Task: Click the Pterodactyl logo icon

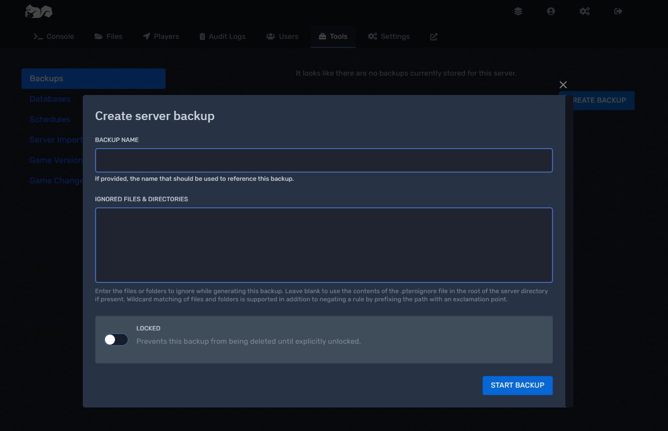Action: coord(39,11)
